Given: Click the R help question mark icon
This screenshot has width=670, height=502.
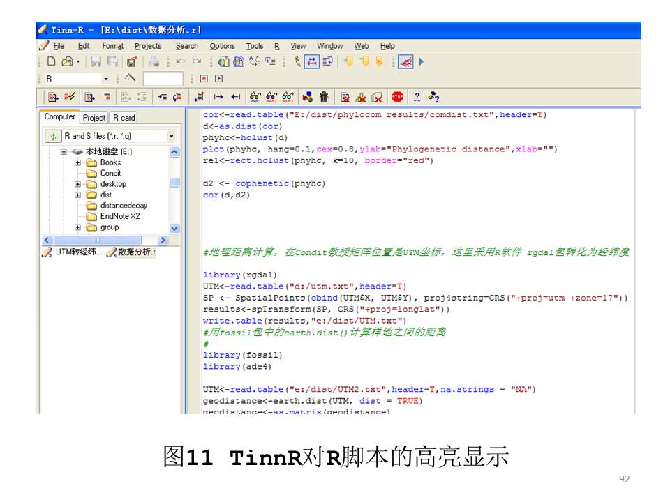Looking at the screenshot, I should pyautogui.click(x=417, y=98).
